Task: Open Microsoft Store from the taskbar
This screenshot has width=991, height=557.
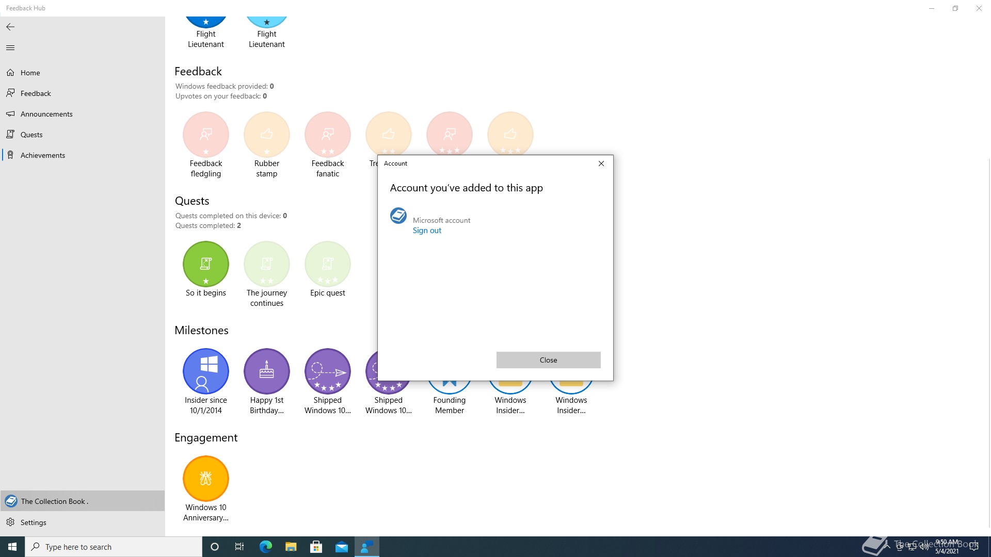Action: (316, 547)
